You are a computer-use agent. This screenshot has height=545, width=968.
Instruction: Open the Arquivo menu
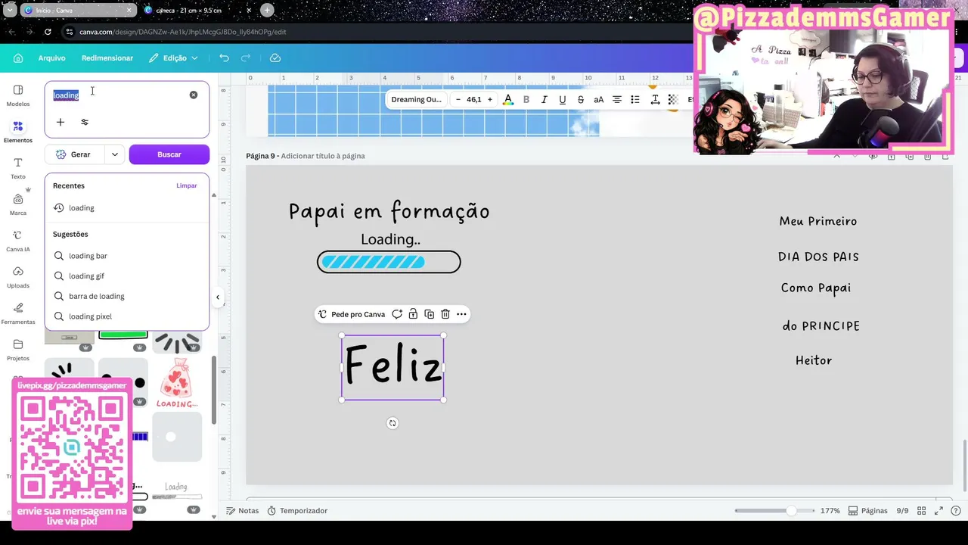52,58
